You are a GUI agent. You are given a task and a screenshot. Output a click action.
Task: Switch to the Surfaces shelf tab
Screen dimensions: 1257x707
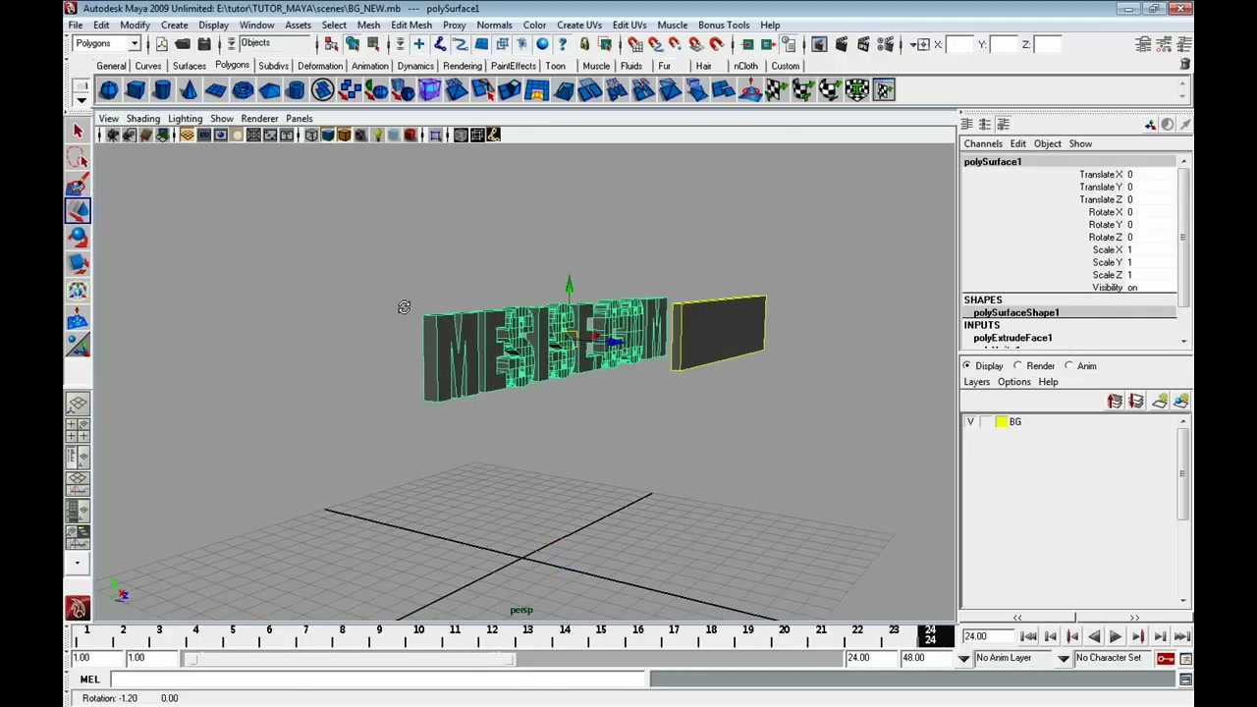click(190, 66)
